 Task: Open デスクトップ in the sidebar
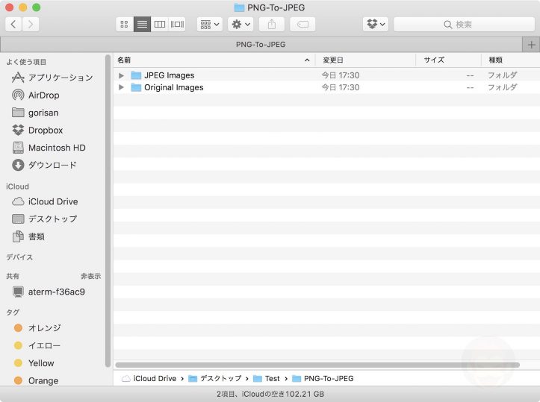coord(44,219)
